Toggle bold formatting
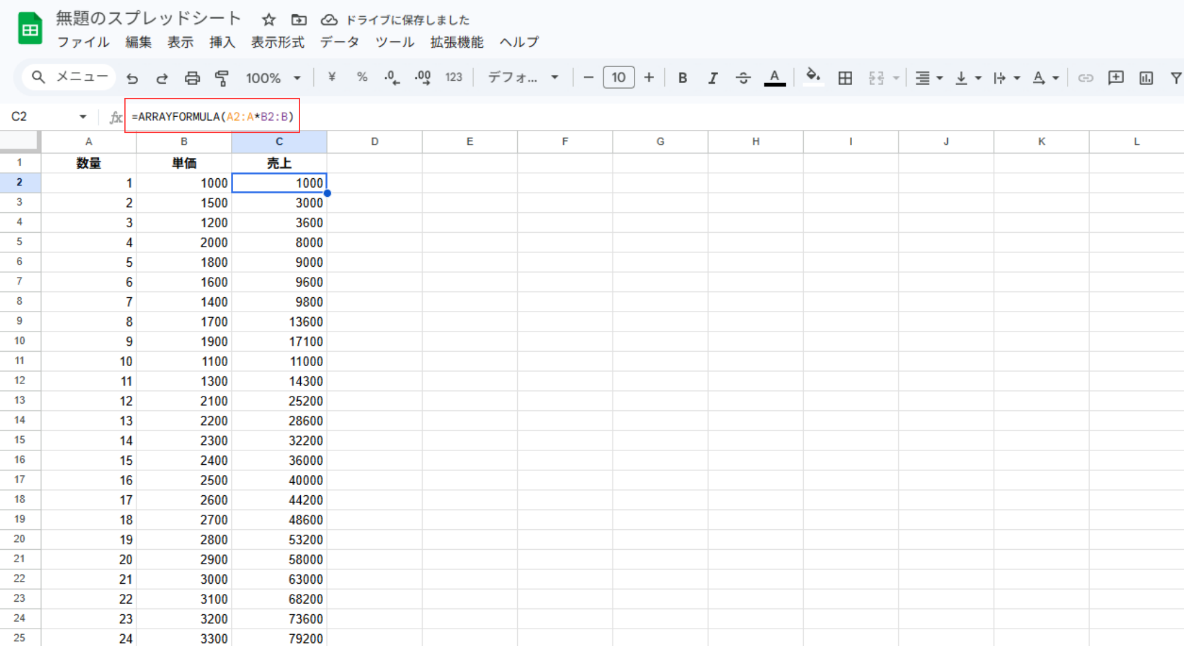 pyautogui.click(x=682, y=78)
